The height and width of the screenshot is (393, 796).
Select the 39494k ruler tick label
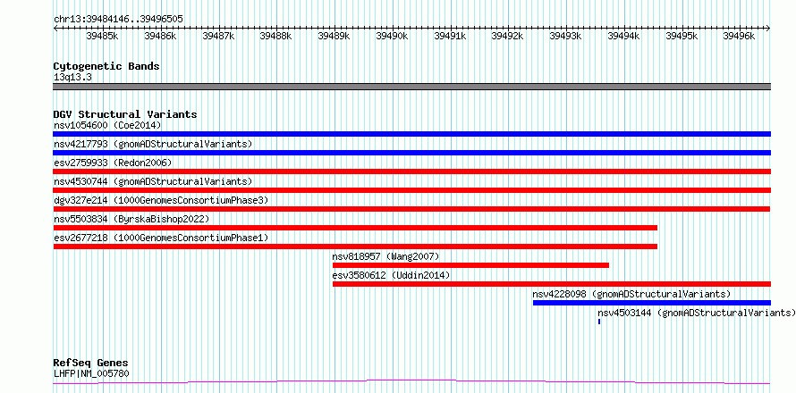coord(622,36)
